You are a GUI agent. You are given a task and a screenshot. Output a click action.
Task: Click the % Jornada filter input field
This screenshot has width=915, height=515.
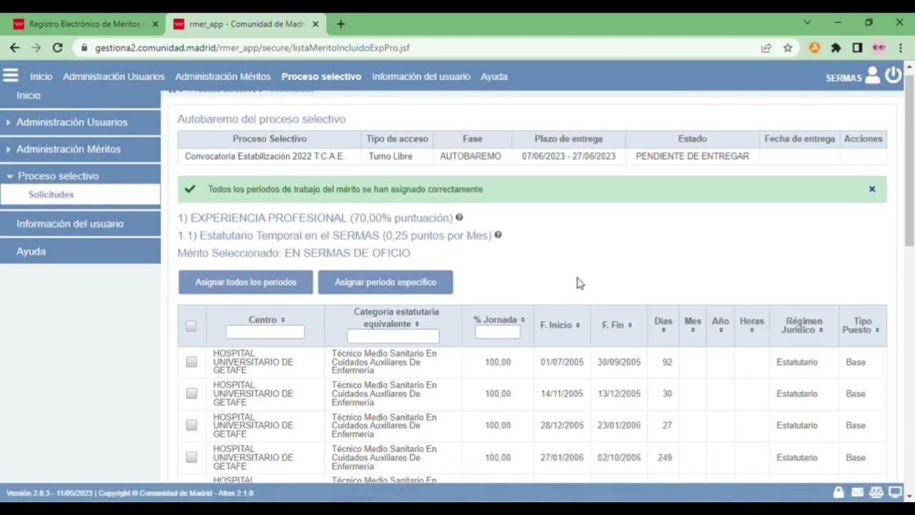(x=498, y=332)
